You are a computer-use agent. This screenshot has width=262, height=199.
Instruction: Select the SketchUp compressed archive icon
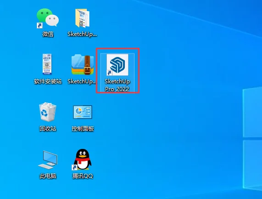point(83,64)
